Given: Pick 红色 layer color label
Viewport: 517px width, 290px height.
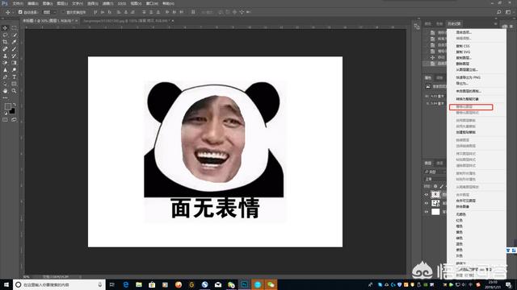Looking at the screenshot, I should pyautogui.click(x=460, y=220).
